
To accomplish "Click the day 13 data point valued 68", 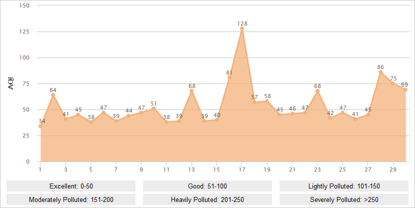I will pos(191,91).
